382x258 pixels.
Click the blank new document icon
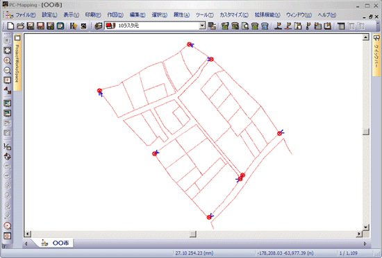10,26
